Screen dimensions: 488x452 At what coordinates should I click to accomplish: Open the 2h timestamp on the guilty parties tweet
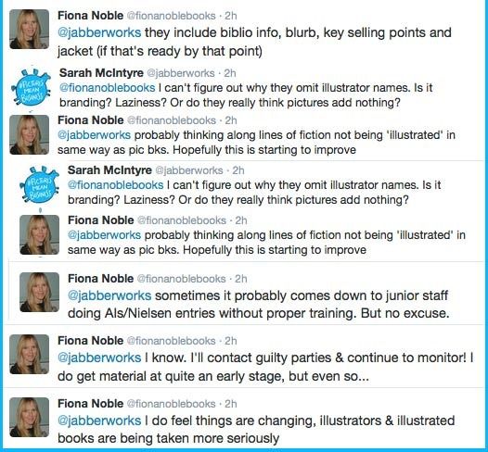tap(231, 341)
